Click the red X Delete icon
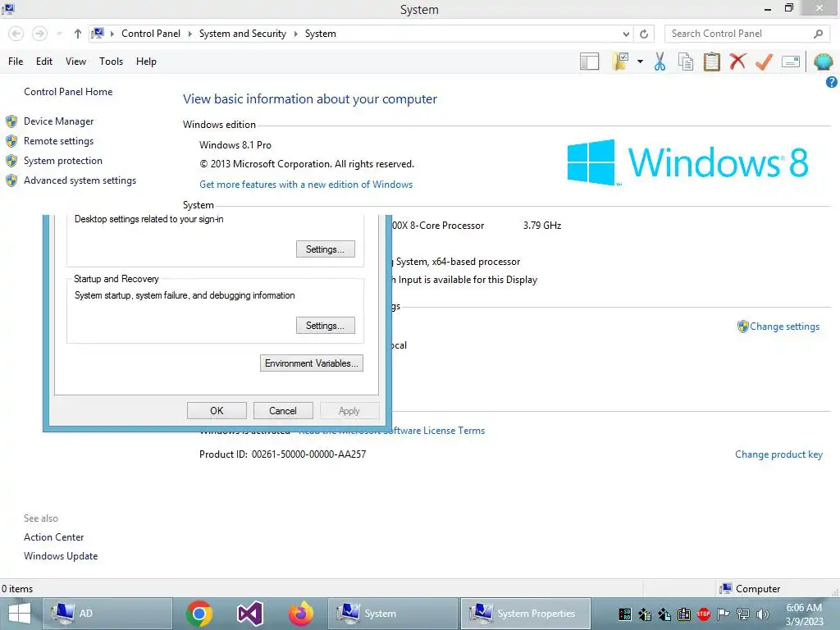 pyautogui.click(x=737, y=62)
